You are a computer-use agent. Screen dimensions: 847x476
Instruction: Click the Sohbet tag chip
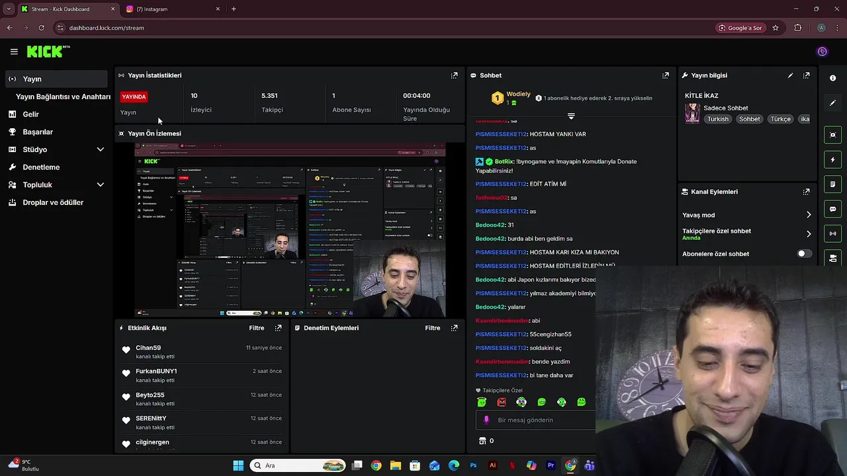tap(750, 119)
